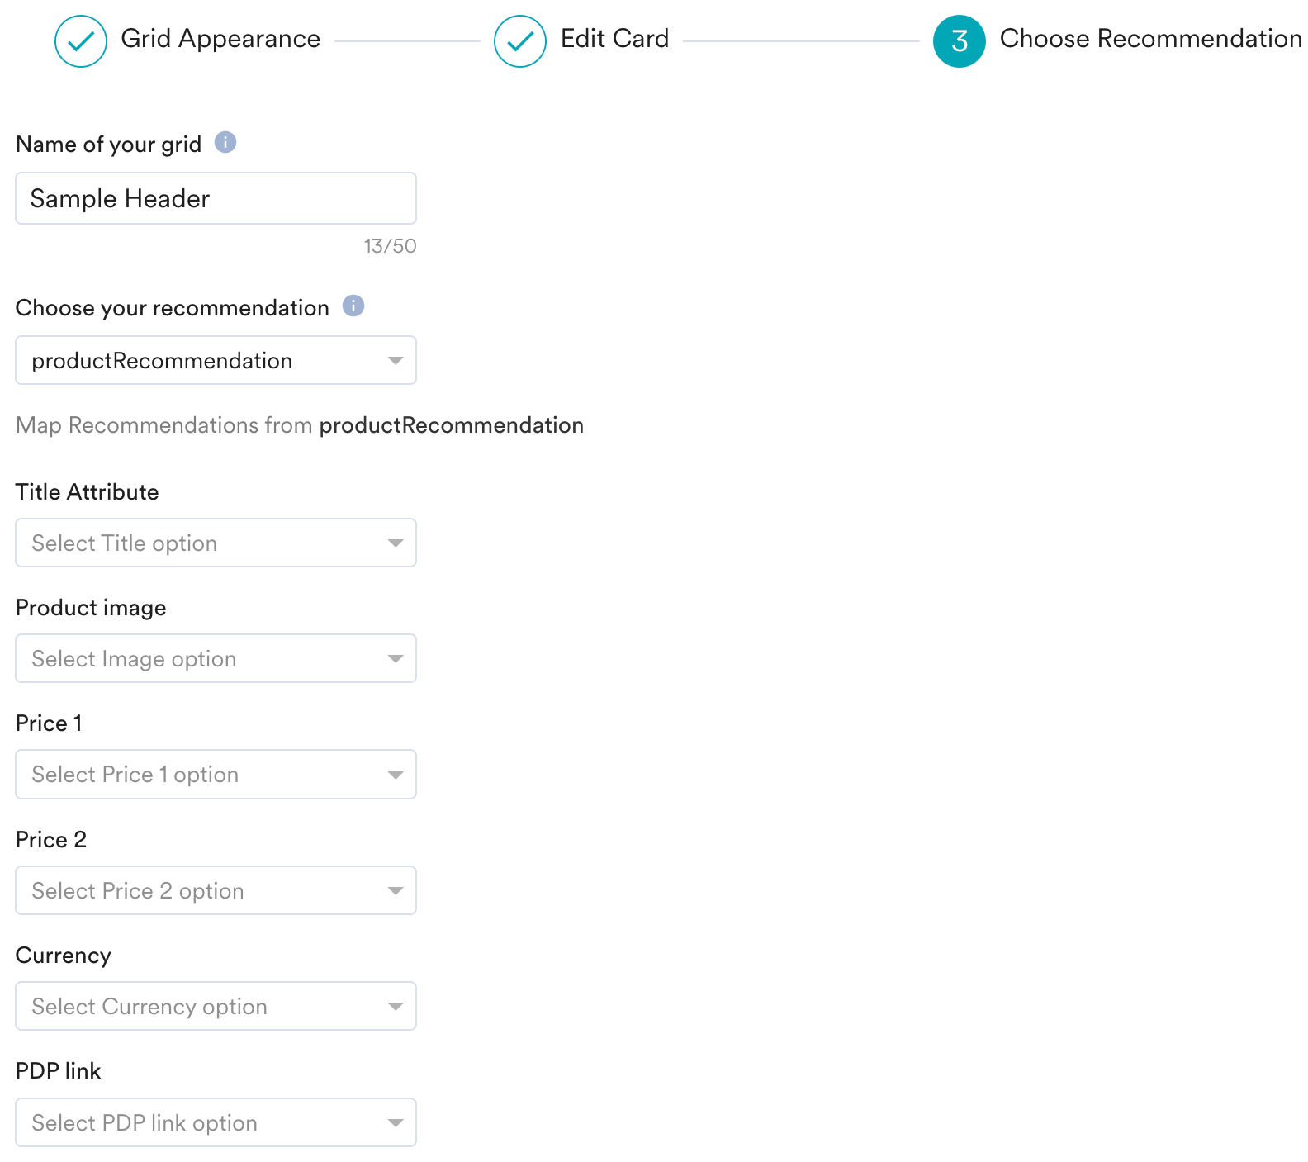This screenshot has width=1308, height=1162.
Task: Click the info icon beside recommendation label
Action: point(353,306)
